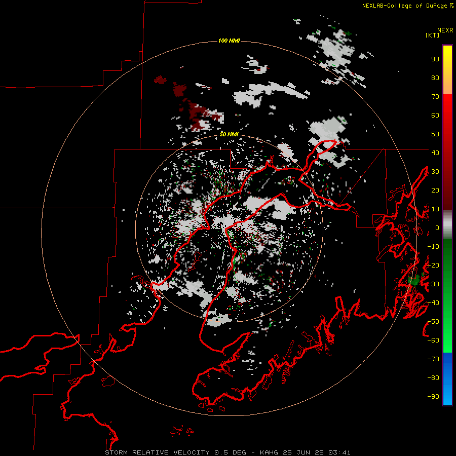Click the 40 value on velocity scale

[x=435, y=153]
